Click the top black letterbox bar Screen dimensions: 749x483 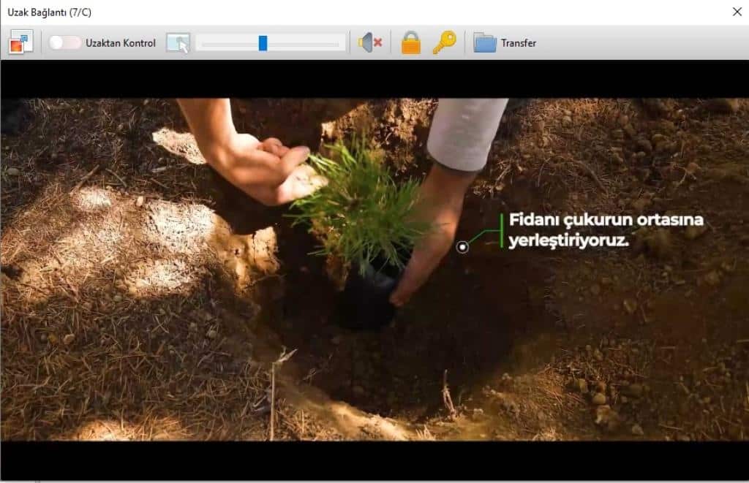(374, 79)
